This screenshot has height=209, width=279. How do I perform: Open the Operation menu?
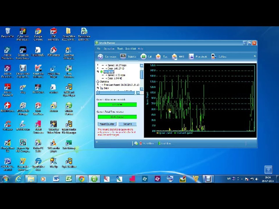click(109, 49)
